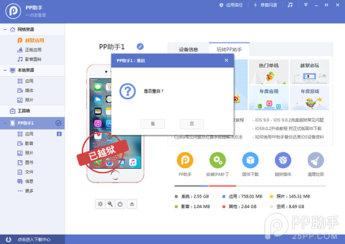Open device 文件 item

click(x=25, y=172)
